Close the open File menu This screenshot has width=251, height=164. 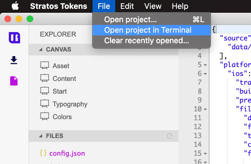[x=104, y=6]
